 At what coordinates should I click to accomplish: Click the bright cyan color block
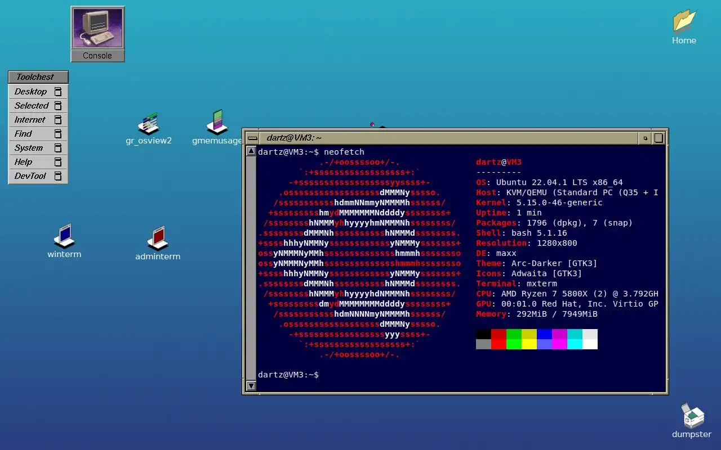click(575, 344)
